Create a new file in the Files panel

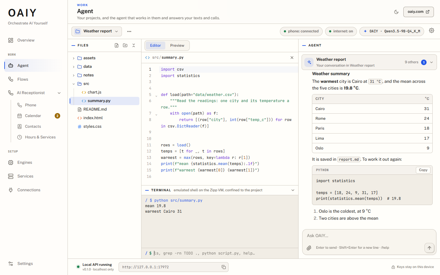[116, 45]
